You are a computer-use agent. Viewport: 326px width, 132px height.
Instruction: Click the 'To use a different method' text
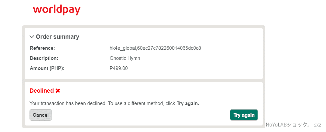pyautogui.click(x=136, y=103)
